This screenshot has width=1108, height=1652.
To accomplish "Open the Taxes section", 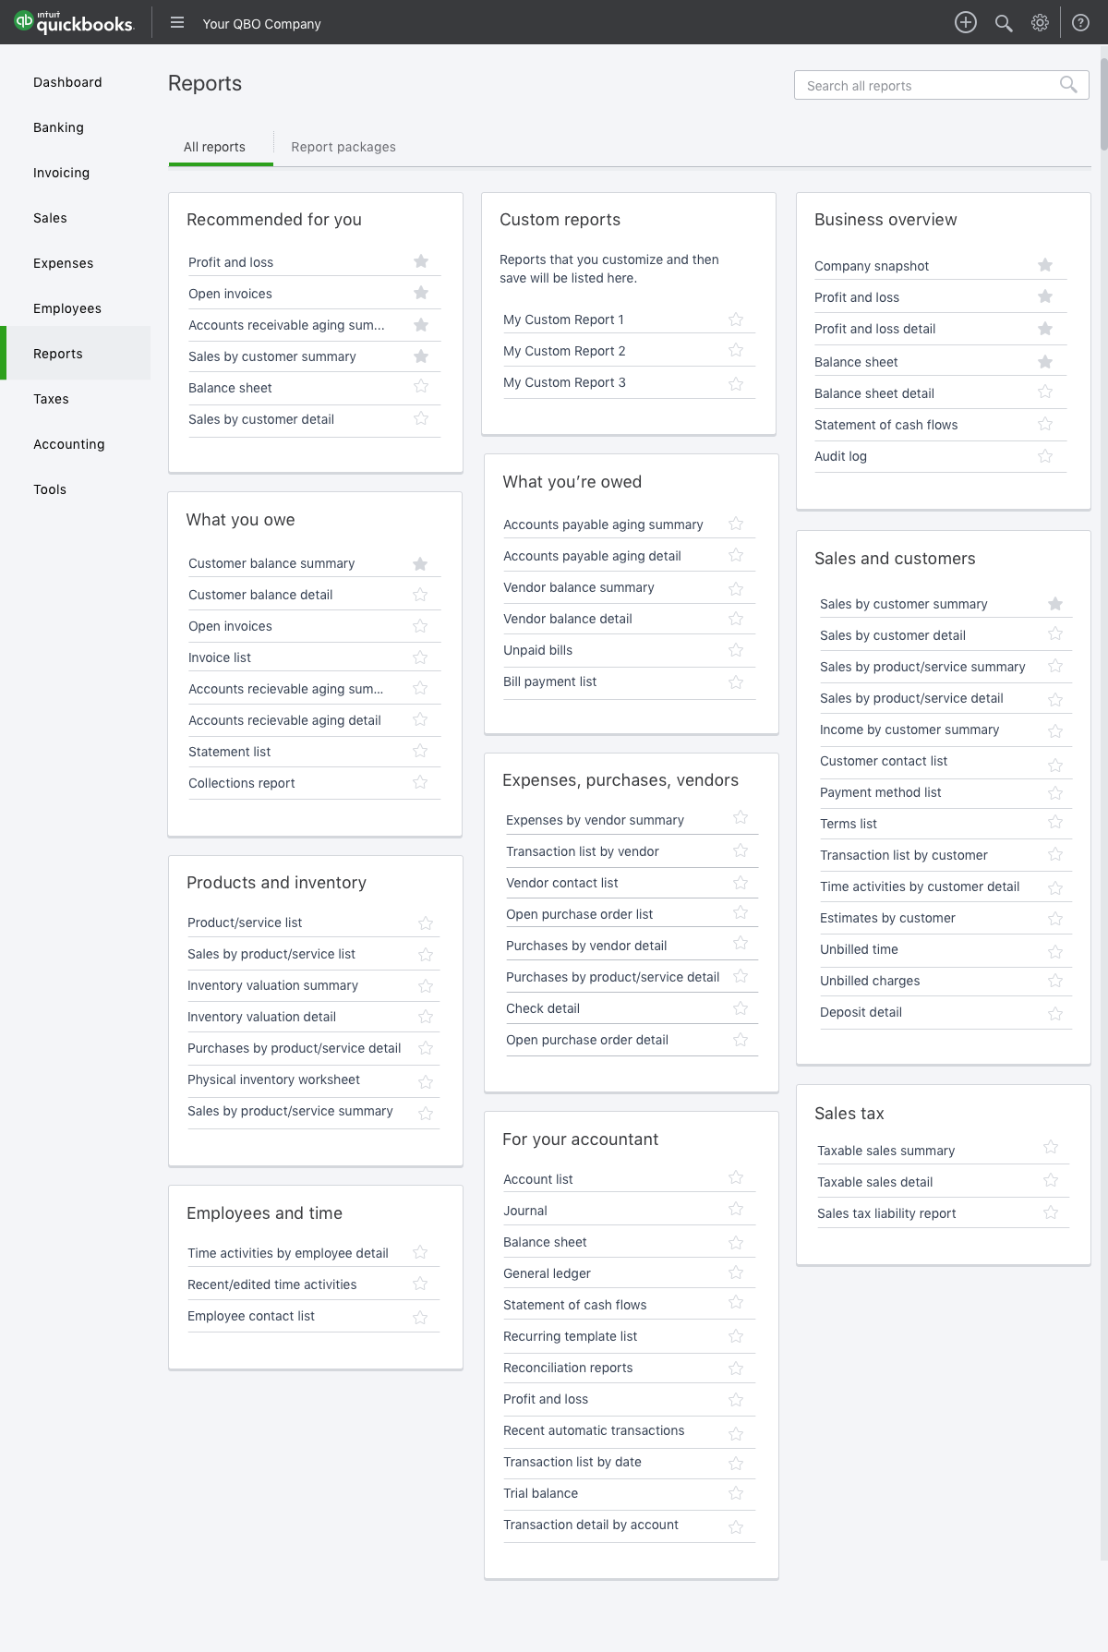I will tap(51, 399).
